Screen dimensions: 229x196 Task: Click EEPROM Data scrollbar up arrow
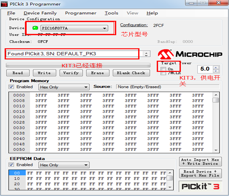click(x=170, y=173)
